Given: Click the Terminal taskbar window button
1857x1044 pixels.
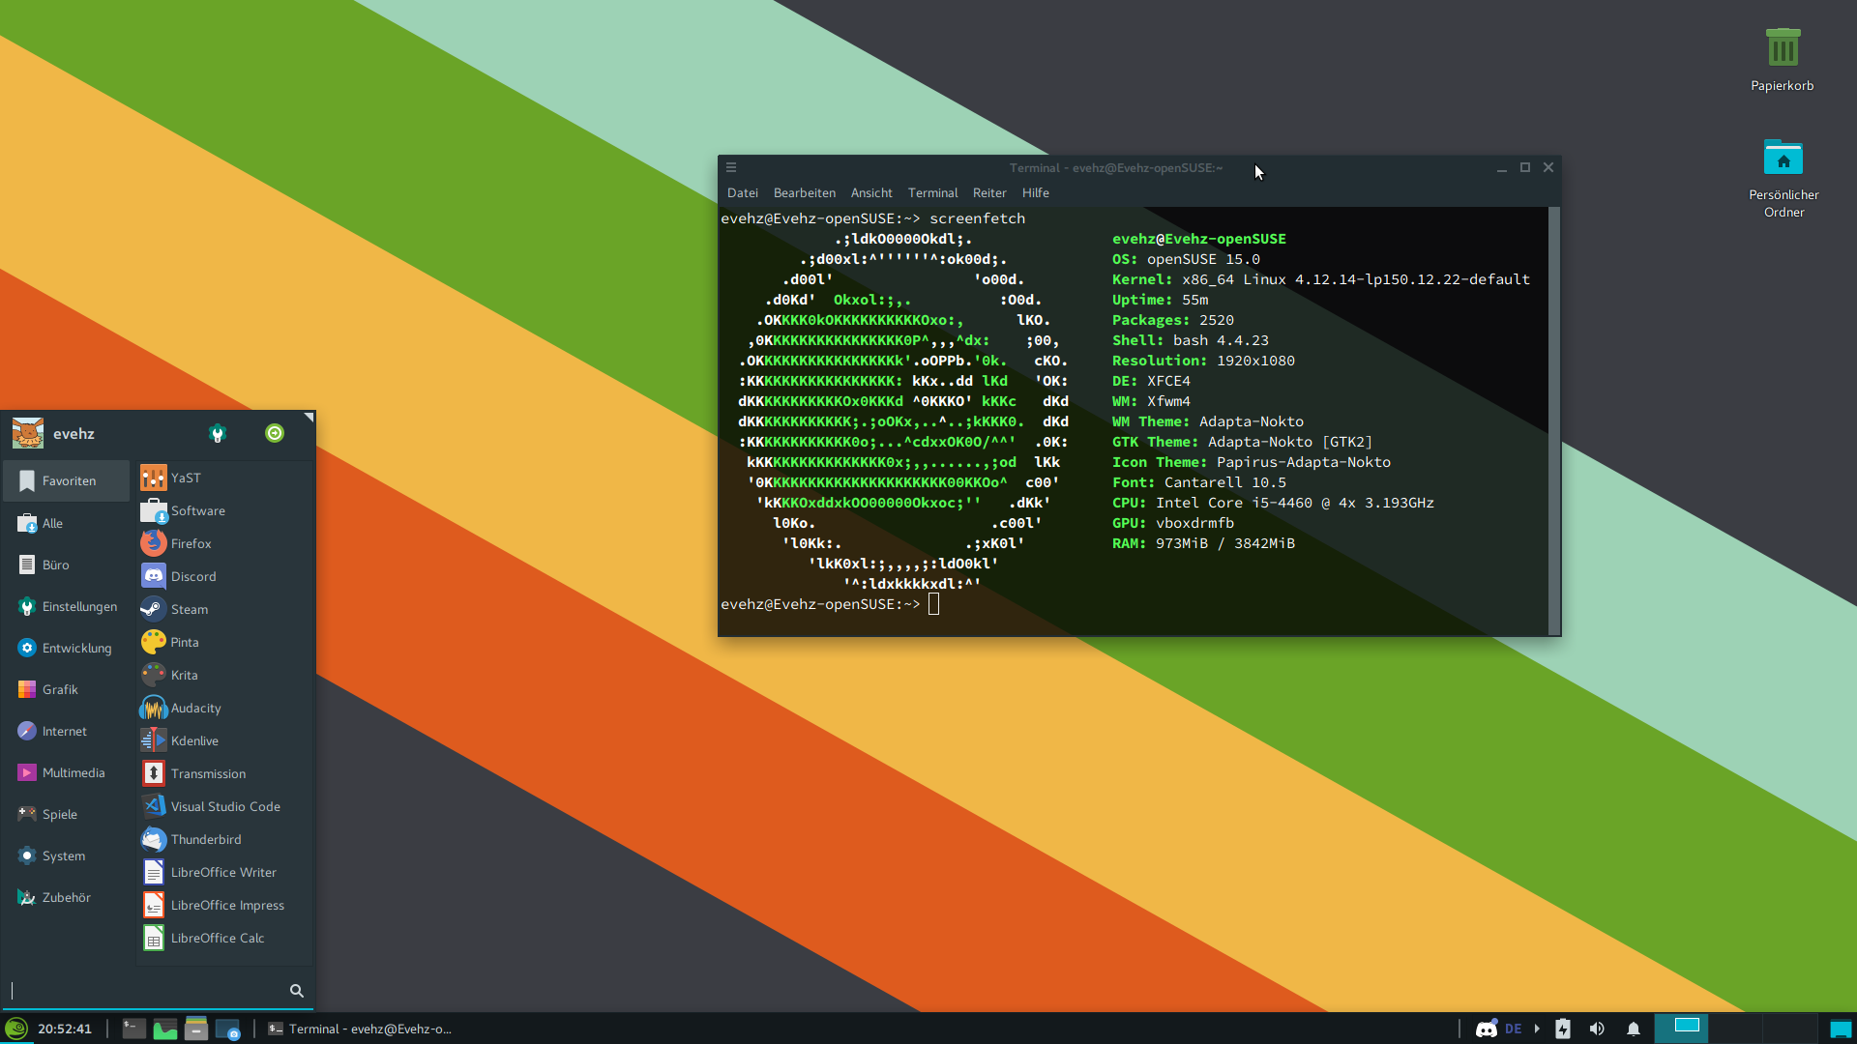Looking at the screenshot, I should 361,1029.
